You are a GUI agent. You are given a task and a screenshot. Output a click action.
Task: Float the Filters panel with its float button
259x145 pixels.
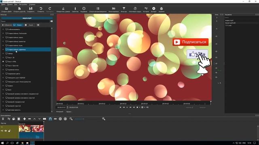[x=51, y=14]
